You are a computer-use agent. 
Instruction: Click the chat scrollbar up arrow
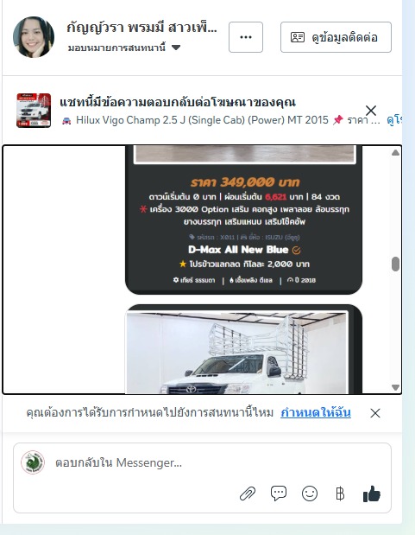coord(395,152)
